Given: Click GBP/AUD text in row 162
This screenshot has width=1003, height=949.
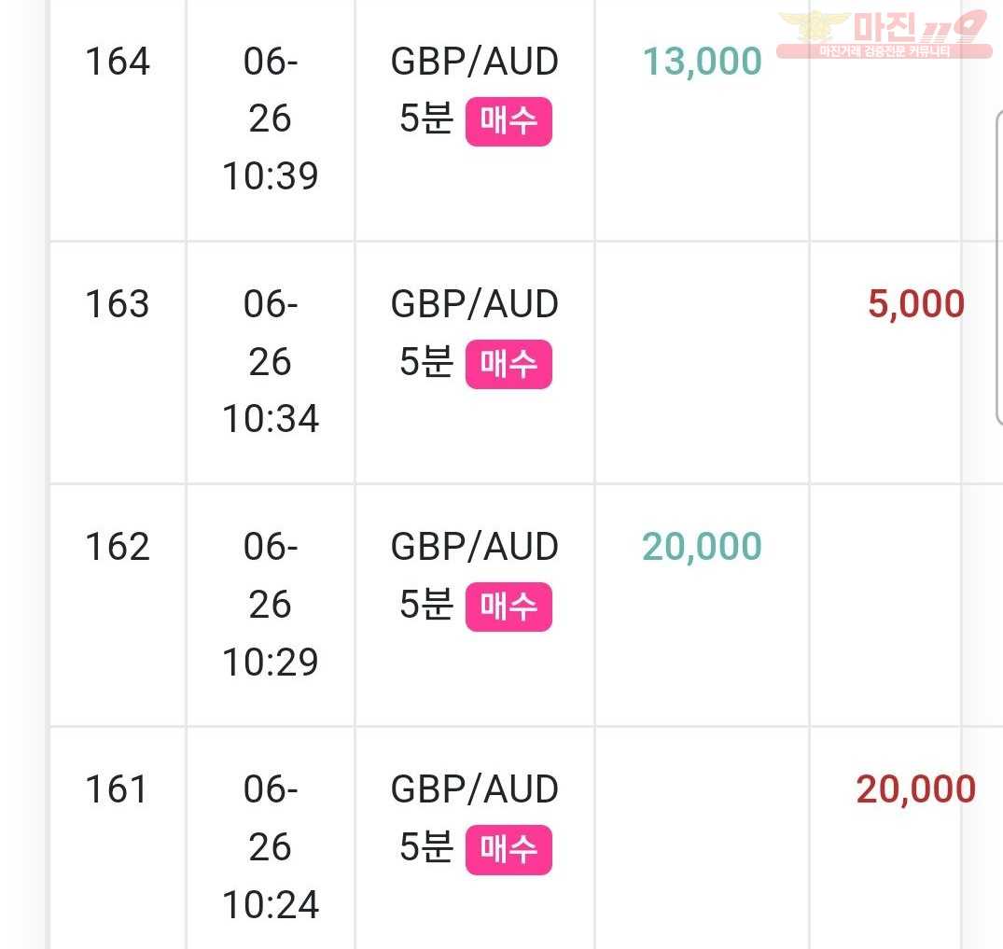Looking at the screenshot, I should pyautogui.click(x=475, y=547).
